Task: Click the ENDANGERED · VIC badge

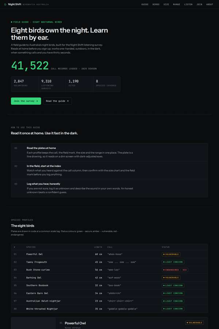Action: point(175,270)
